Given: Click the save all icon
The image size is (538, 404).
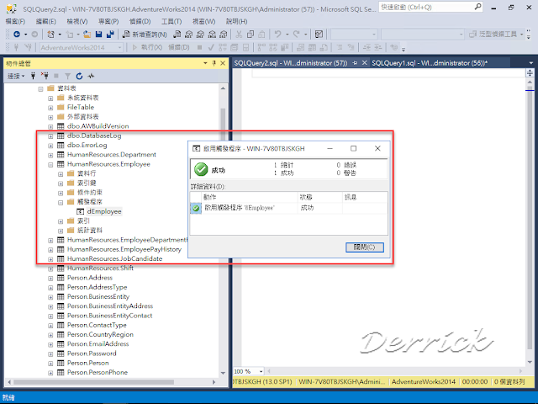Looking at the screenshot, I should (x=110, y=34).
